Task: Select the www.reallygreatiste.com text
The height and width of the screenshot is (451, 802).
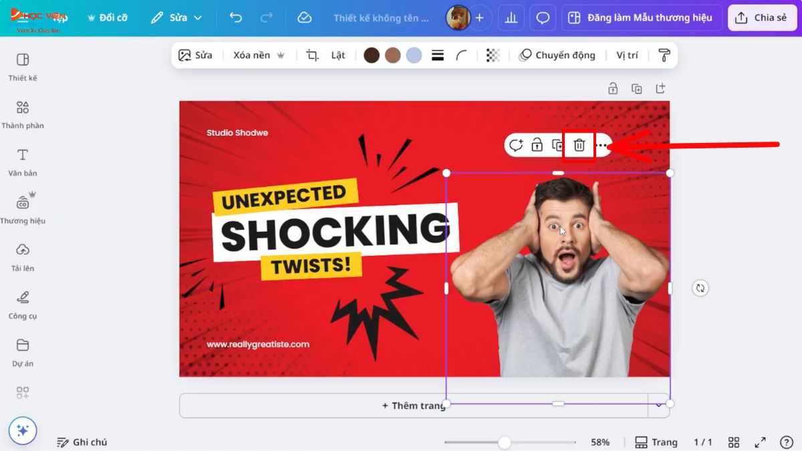Action: (x=258, y=345)
